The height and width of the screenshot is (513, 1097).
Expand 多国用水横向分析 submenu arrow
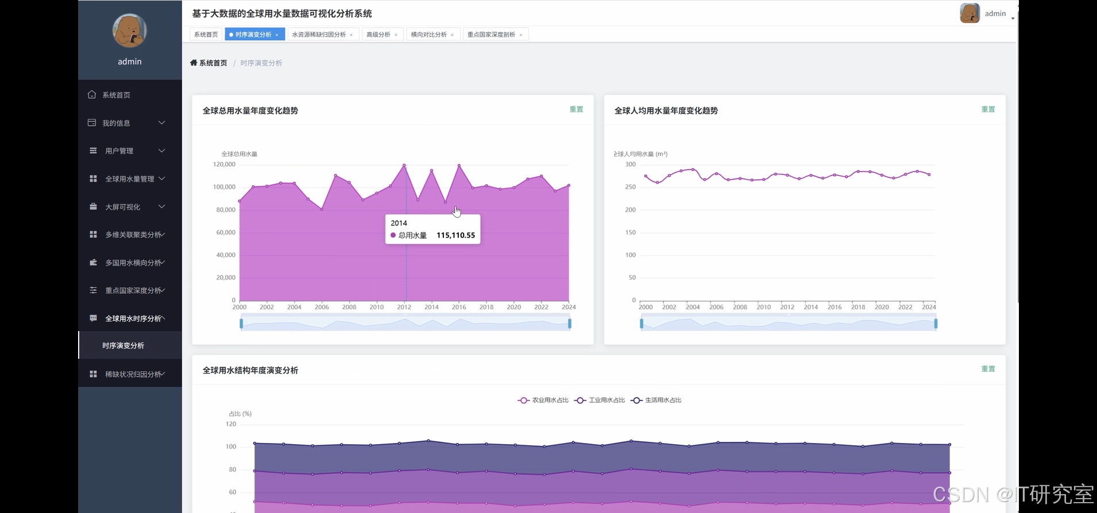coord(163,262)
